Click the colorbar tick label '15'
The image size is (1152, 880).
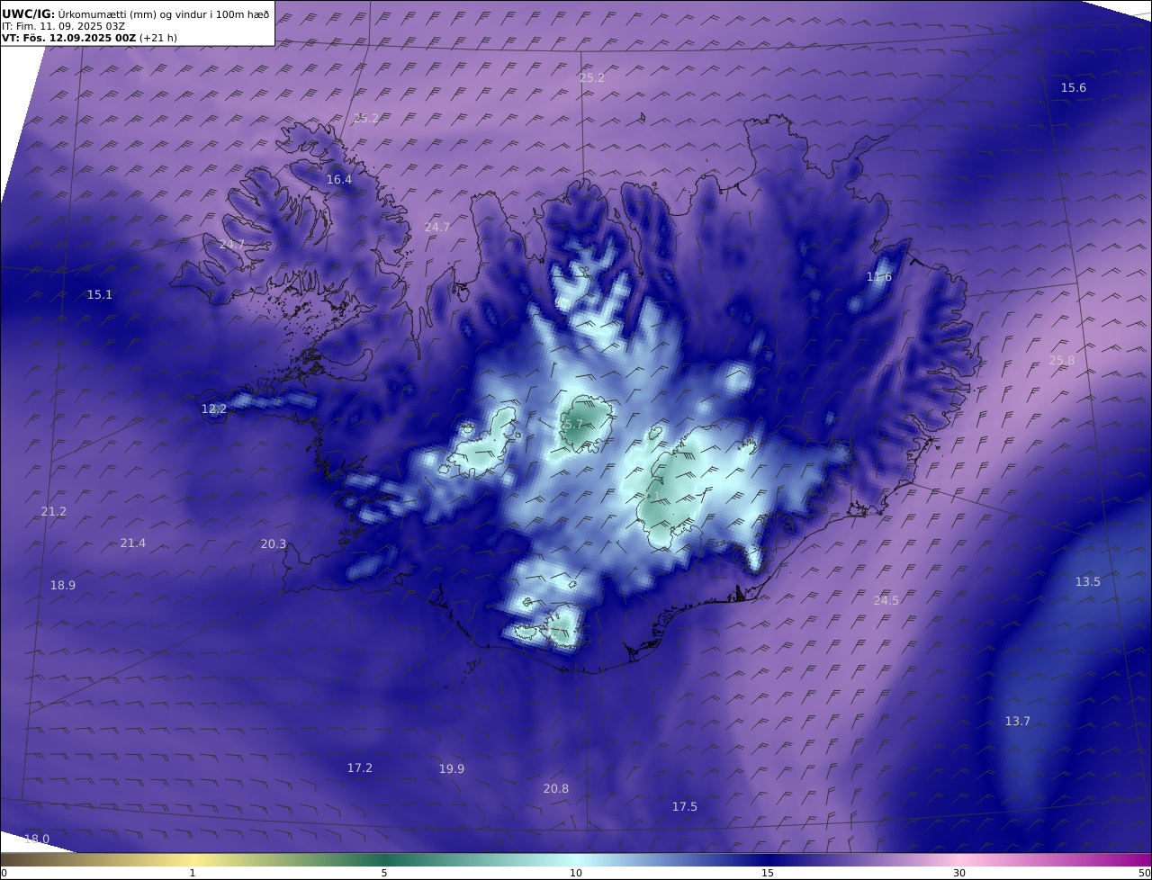(x=768, y=873)
